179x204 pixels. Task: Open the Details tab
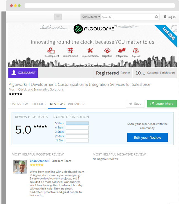coord(39,104)
